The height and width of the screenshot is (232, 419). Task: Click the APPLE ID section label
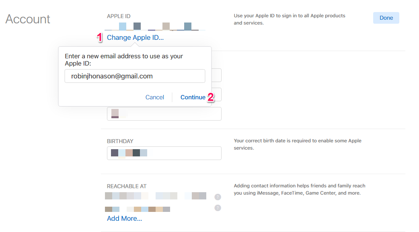click(119, 16)
